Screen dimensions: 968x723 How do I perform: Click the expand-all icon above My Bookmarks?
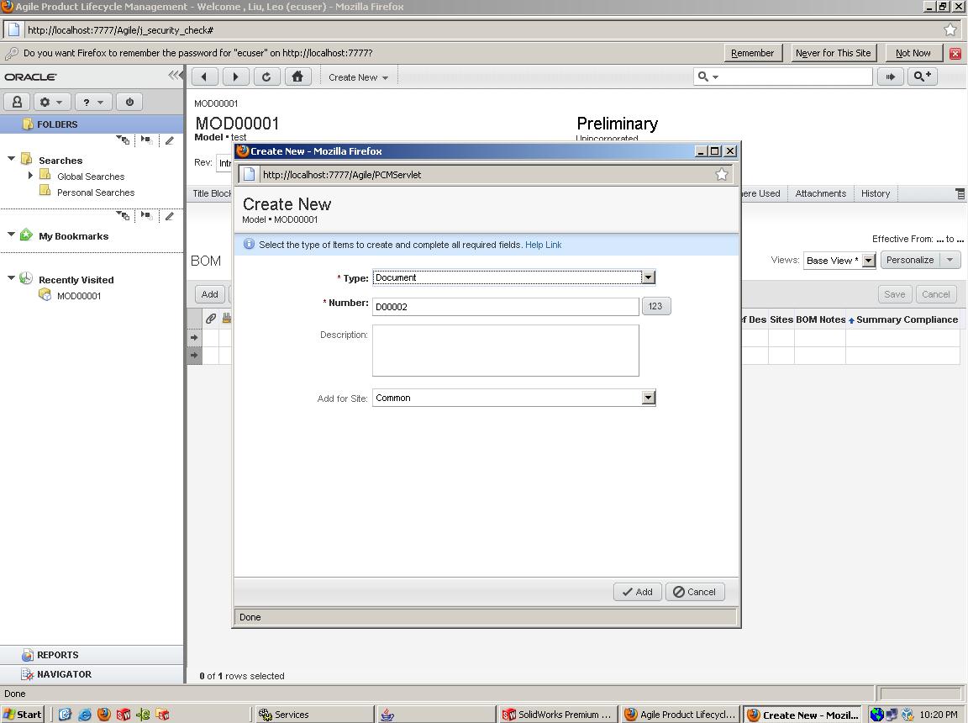[123, 215]
